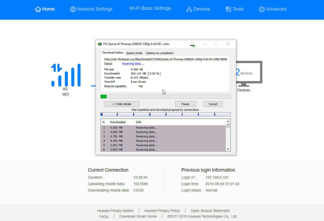Click the download URL text

pyautogui.click(x=165, y=59)
